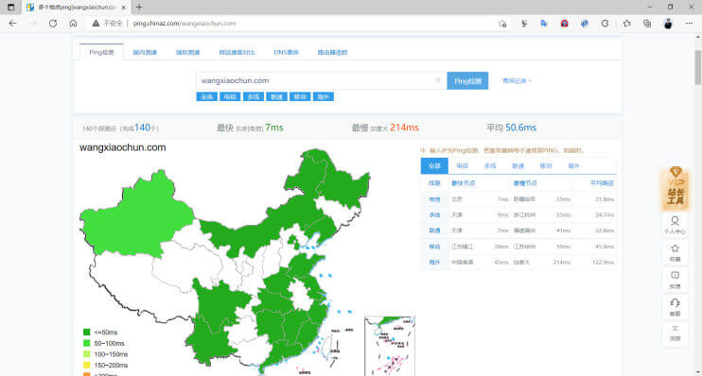Viewport: 702px width, 376px height.
Task: Switch to the 国内测速 tab
Action: coord(145,52)
